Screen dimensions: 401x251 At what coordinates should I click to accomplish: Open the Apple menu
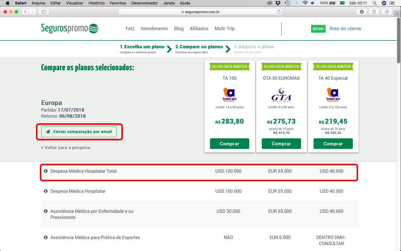8,3
